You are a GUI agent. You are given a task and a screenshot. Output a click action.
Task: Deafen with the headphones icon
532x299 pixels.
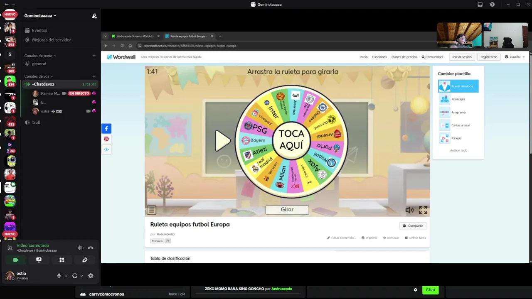pos(75,276)
